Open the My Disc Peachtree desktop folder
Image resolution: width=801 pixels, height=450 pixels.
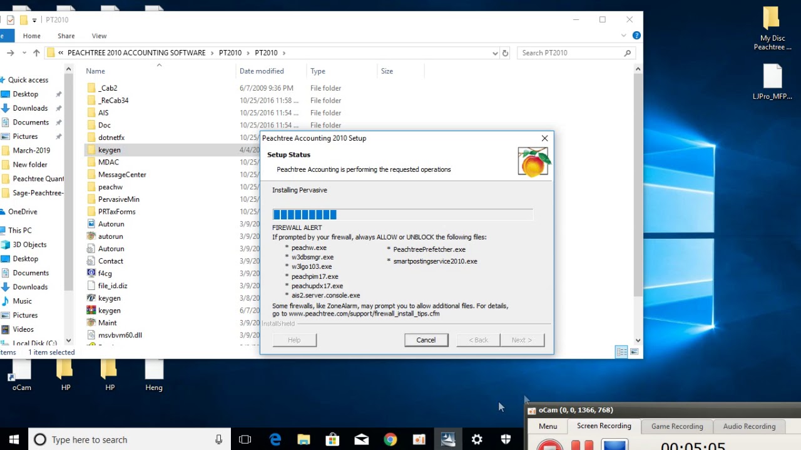click(x=772, y=28)
